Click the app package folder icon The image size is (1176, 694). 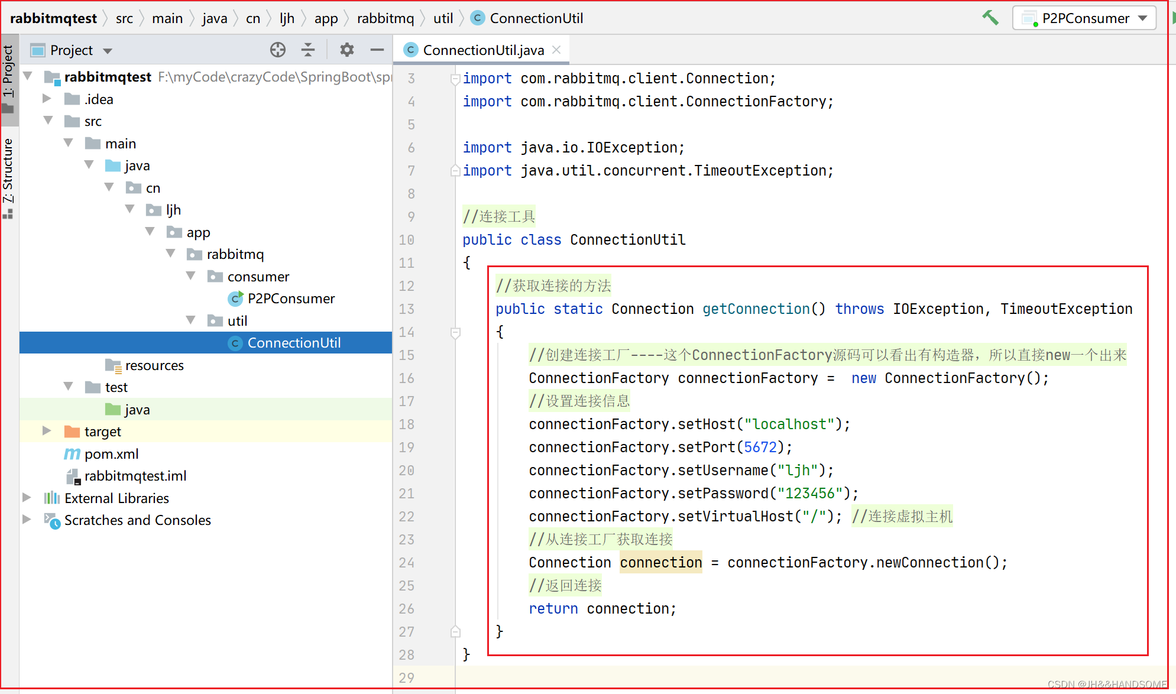coord(174,232)
